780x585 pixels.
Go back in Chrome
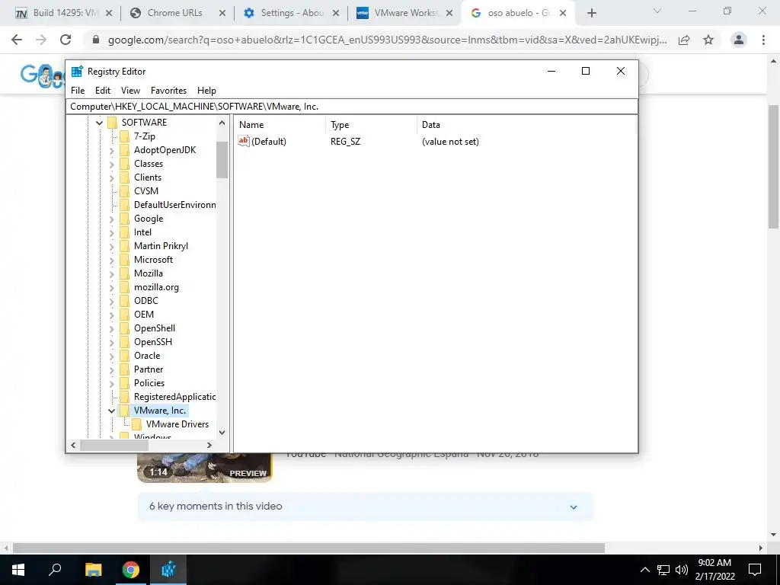coord(17,40)
